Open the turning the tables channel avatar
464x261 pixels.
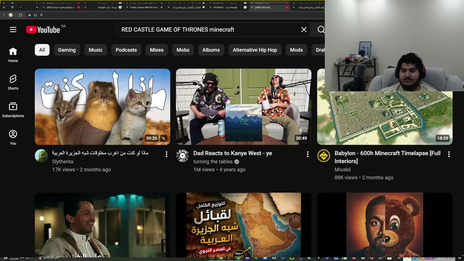[182, 156]
